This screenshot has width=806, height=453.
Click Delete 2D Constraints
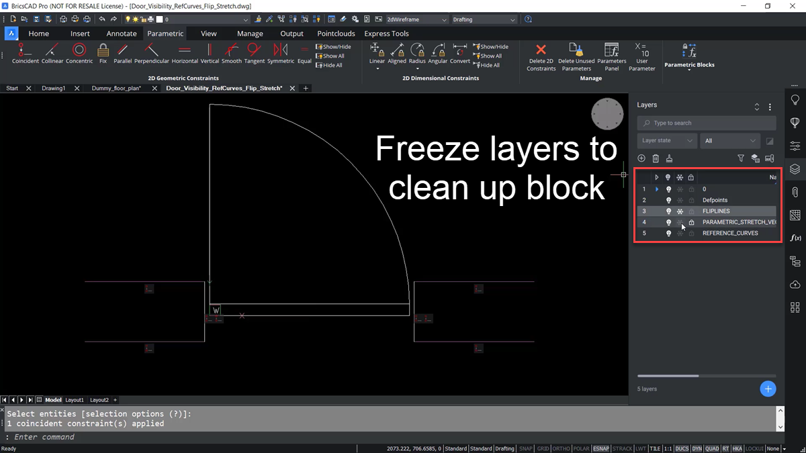pos(541,56)
